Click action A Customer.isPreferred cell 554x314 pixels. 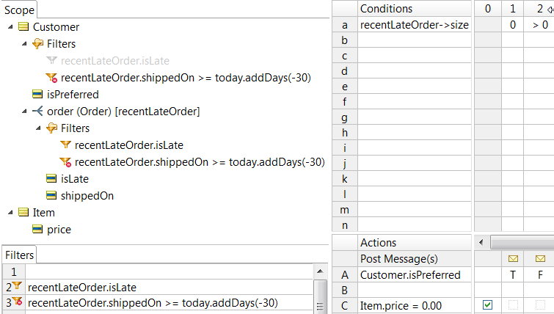[415, 275]
